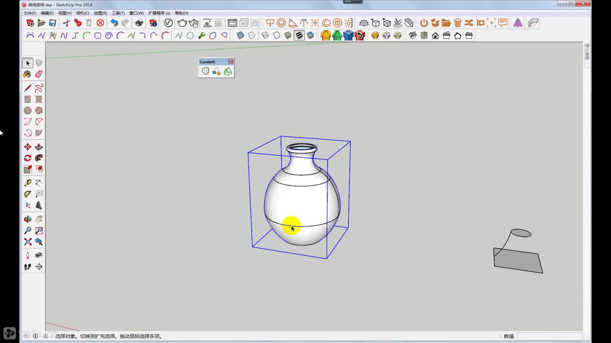Image resolution: width=611 pixels, height=343 pixels.
Task: Choose the Text label tool
Action: click(39, 194)
